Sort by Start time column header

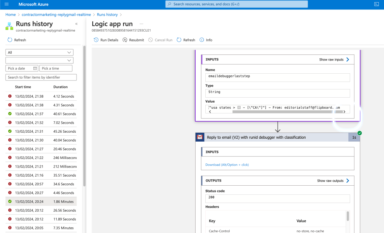pyautogui.click(x=23, y=87)
